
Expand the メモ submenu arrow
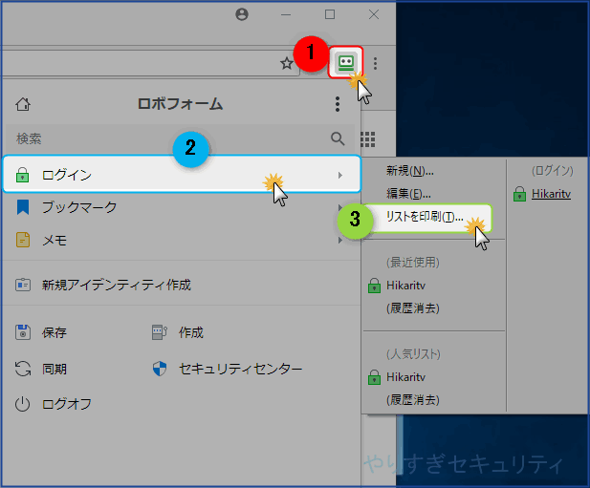340,240
